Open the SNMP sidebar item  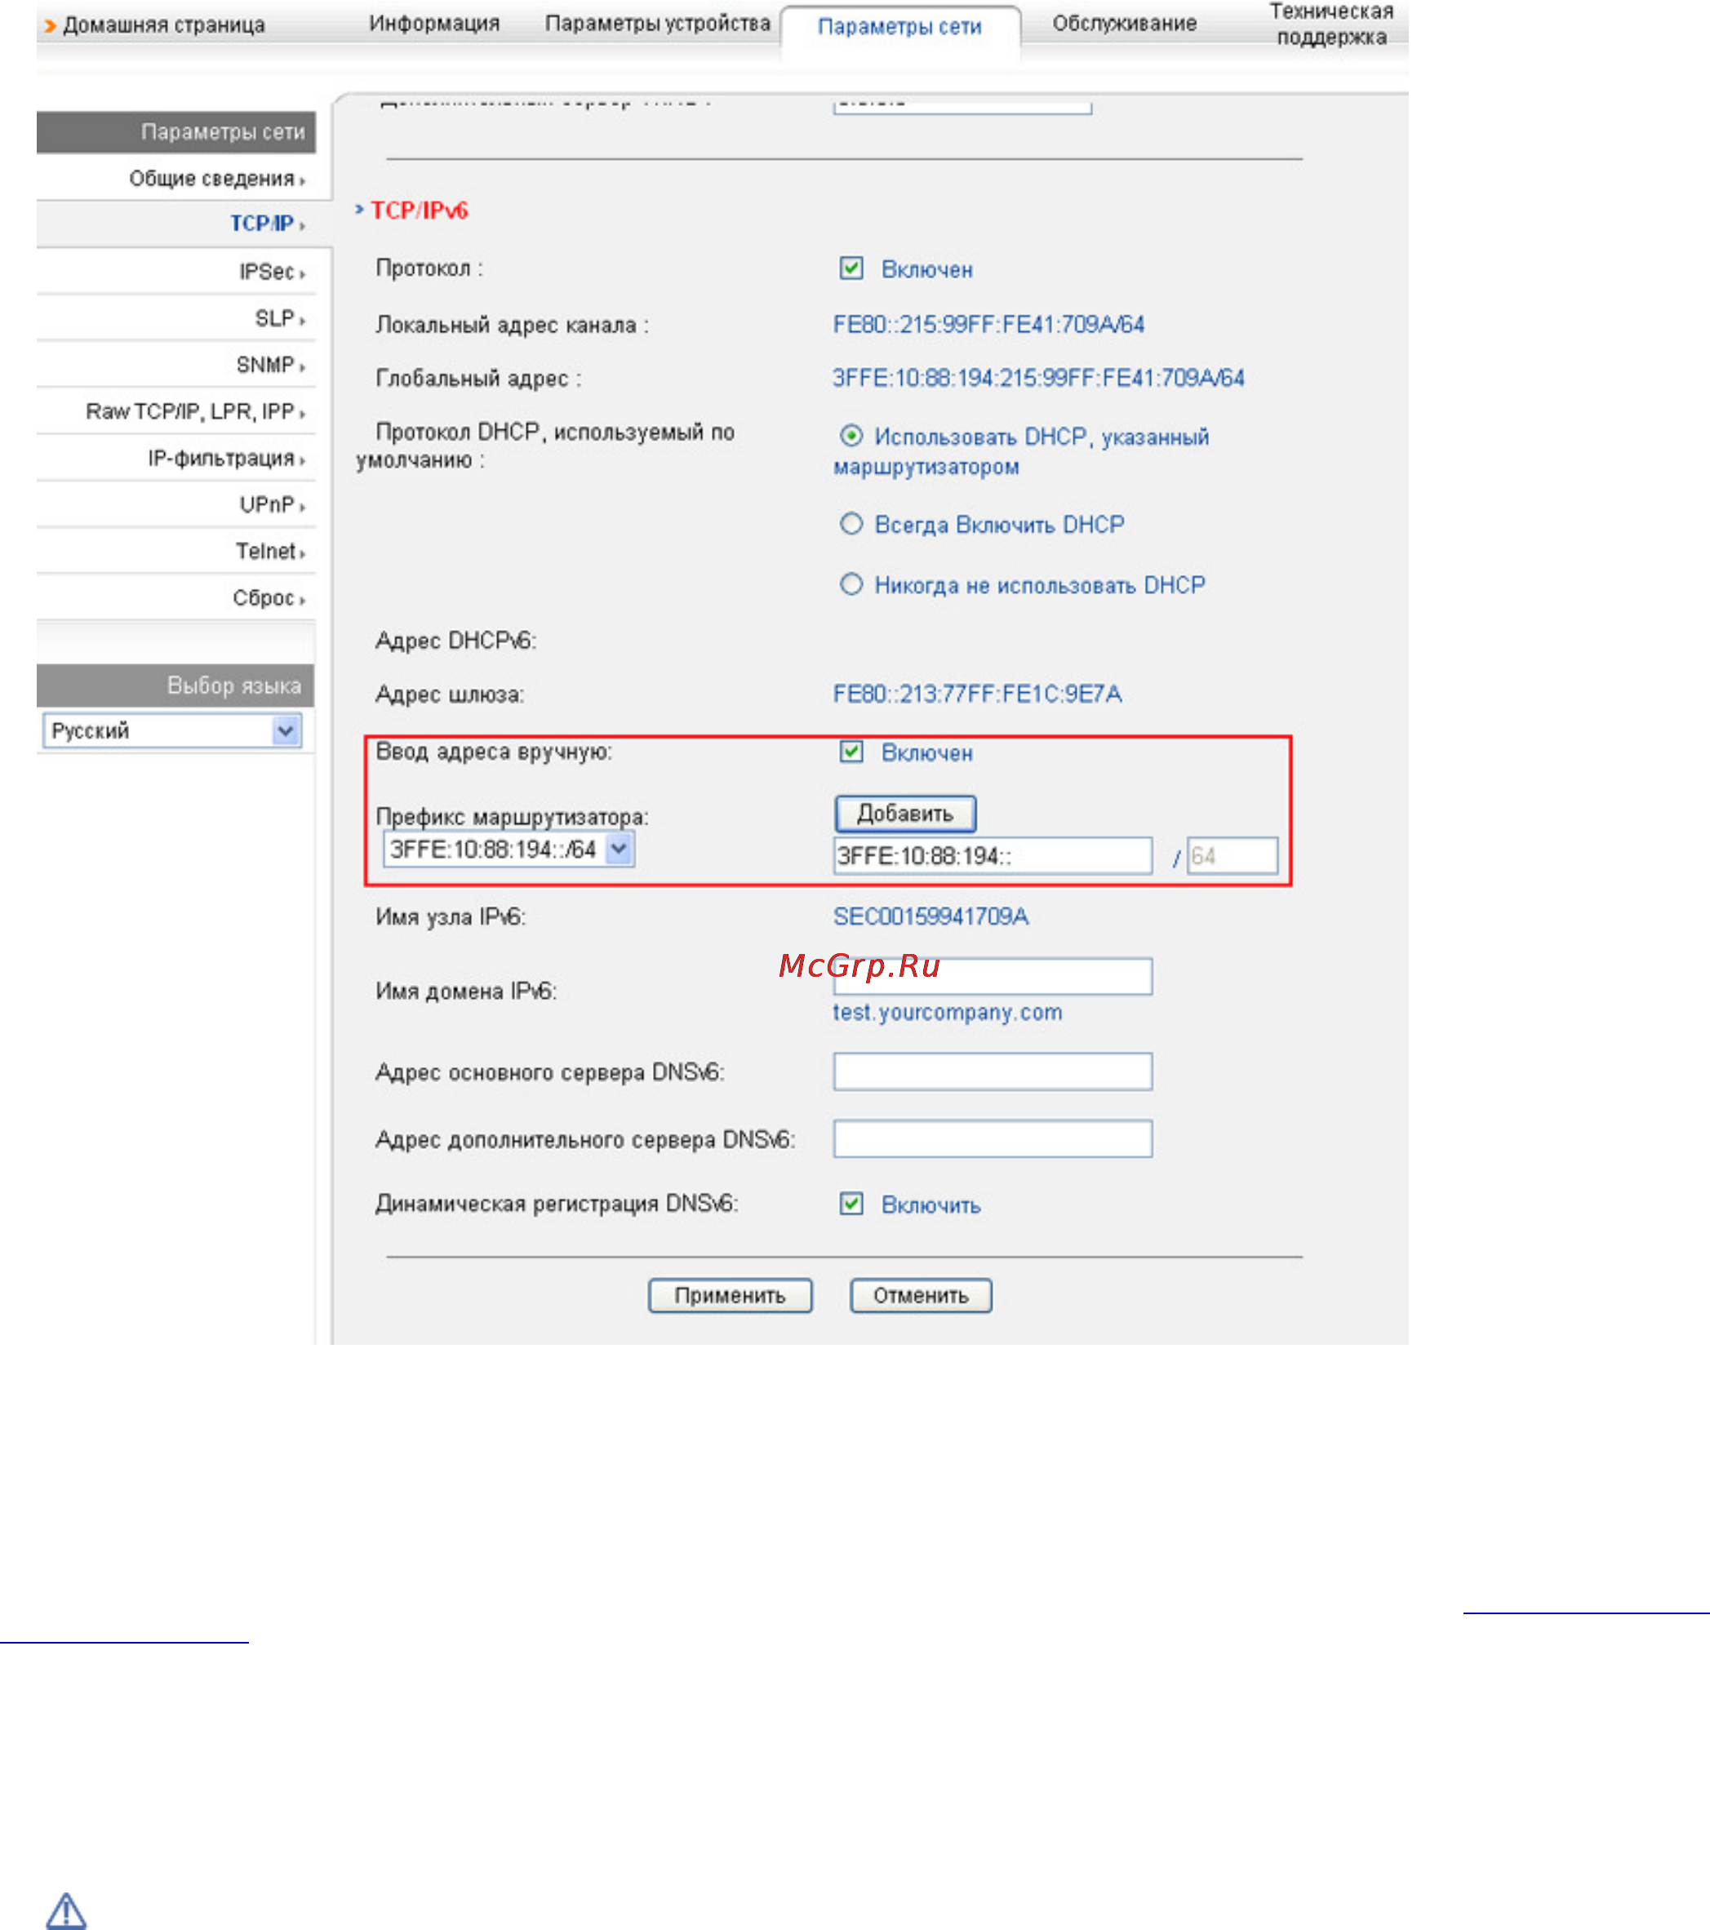click(x=270, y=365)
